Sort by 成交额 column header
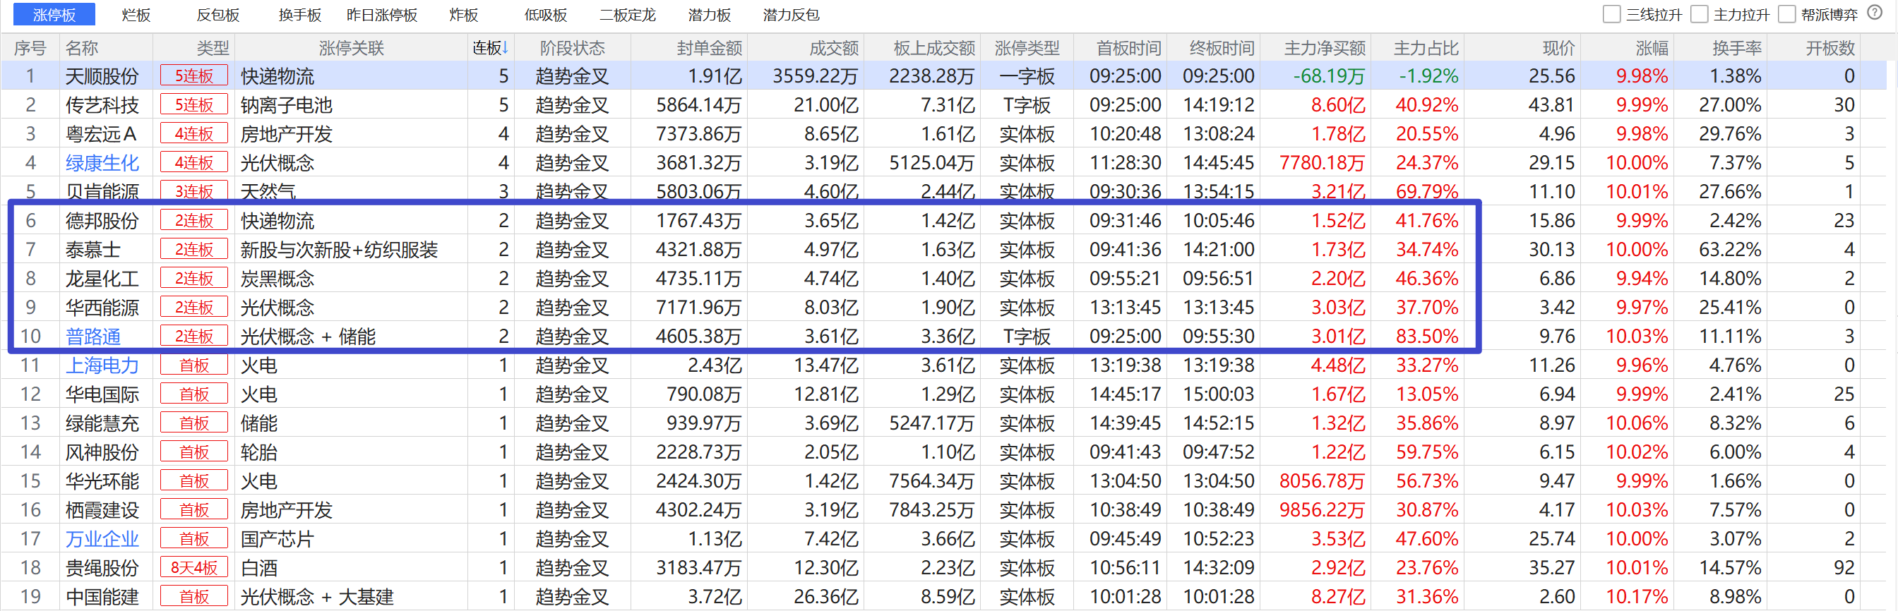 pos(833,48)
